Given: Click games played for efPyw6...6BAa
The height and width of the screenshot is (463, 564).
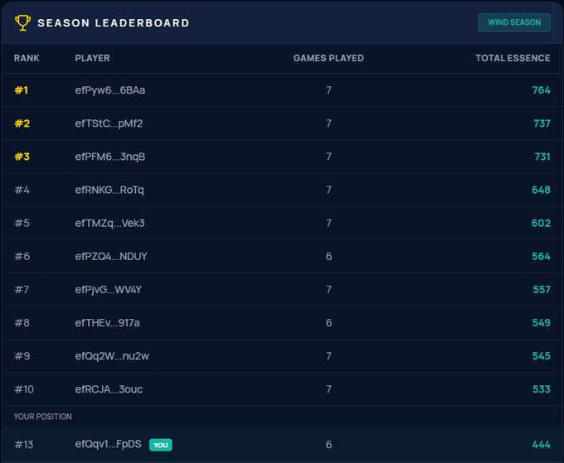Looking at the screenshot, I should (x=328, y=90).
